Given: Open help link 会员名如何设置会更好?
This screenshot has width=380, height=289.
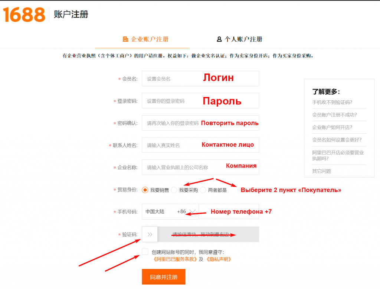Looking at the screenshot, I should pyautogui.click(x=337, y=140).
